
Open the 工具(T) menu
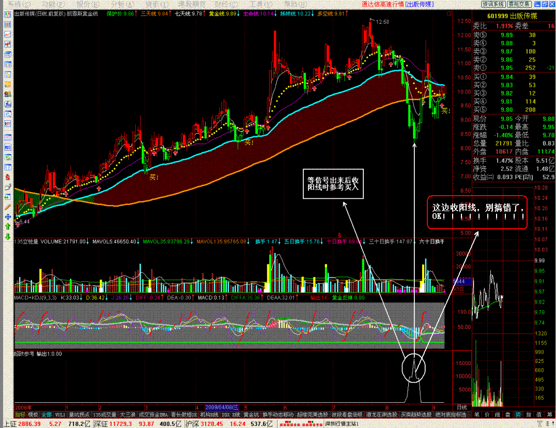(x=261, y=4)
